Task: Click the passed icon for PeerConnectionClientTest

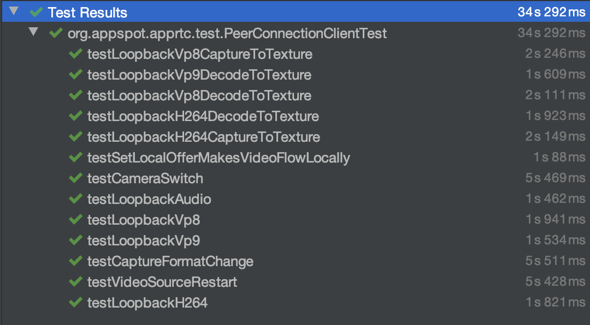Action: tap(56, 33)
